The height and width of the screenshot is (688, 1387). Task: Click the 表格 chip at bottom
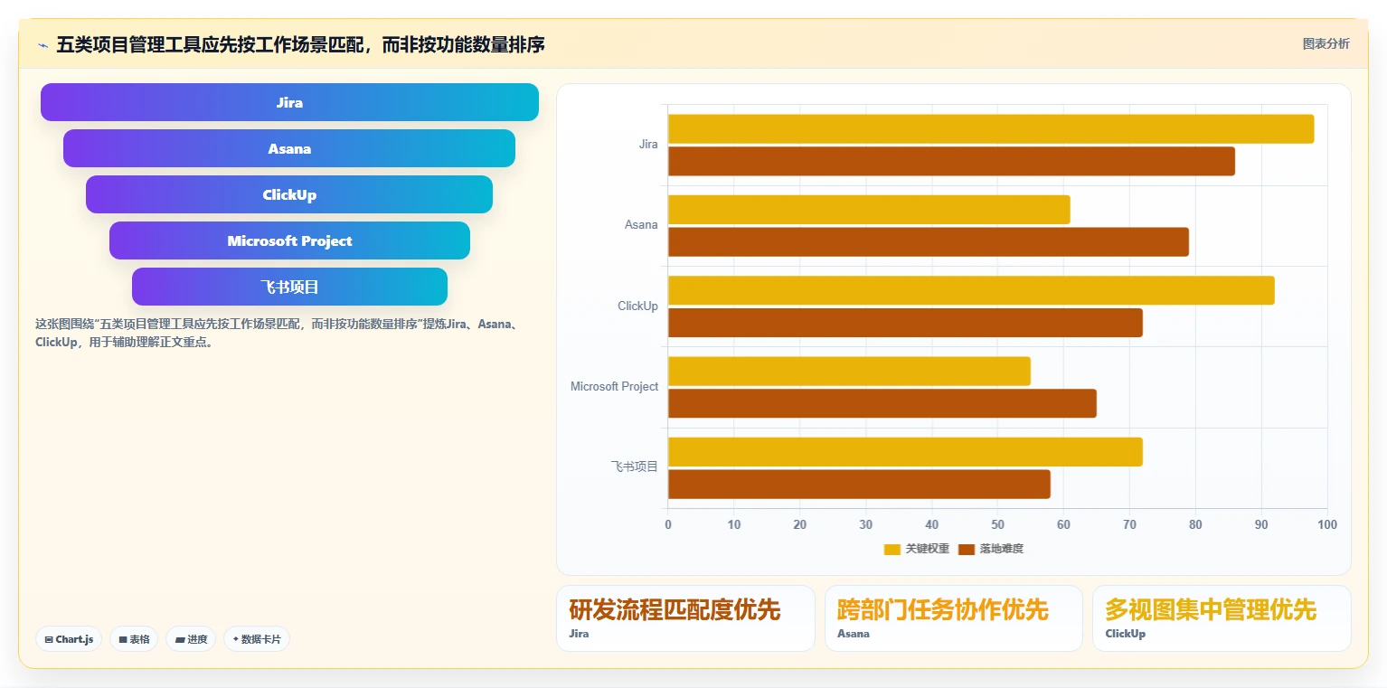(134, 639)
